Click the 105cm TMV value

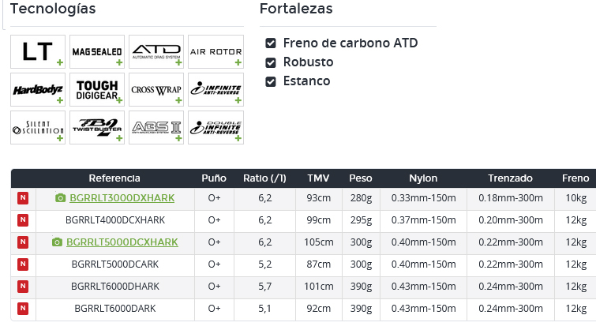click(319, 242)
